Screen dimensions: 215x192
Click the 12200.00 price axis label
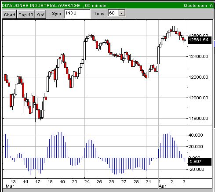pos(199,77)
